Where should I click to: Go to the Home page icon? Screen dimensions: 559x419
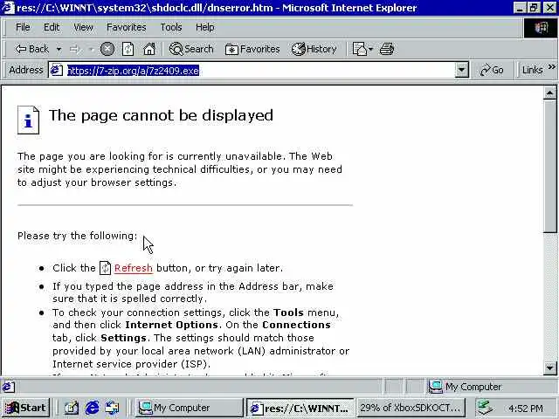coord(149,49)
